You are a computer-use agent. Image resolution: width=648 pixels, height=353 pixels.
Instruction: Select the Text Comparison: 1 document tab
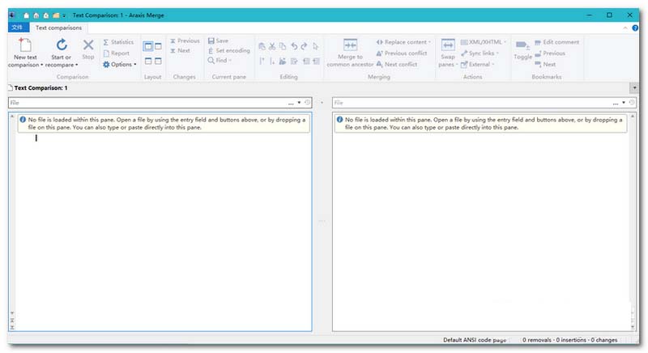[37, 88]
